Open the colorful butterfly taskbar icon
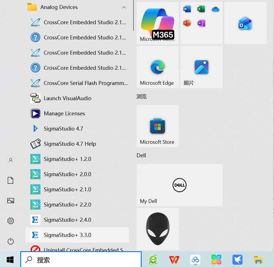Screen dimensions: 274x267 click(x=216, y=260)
